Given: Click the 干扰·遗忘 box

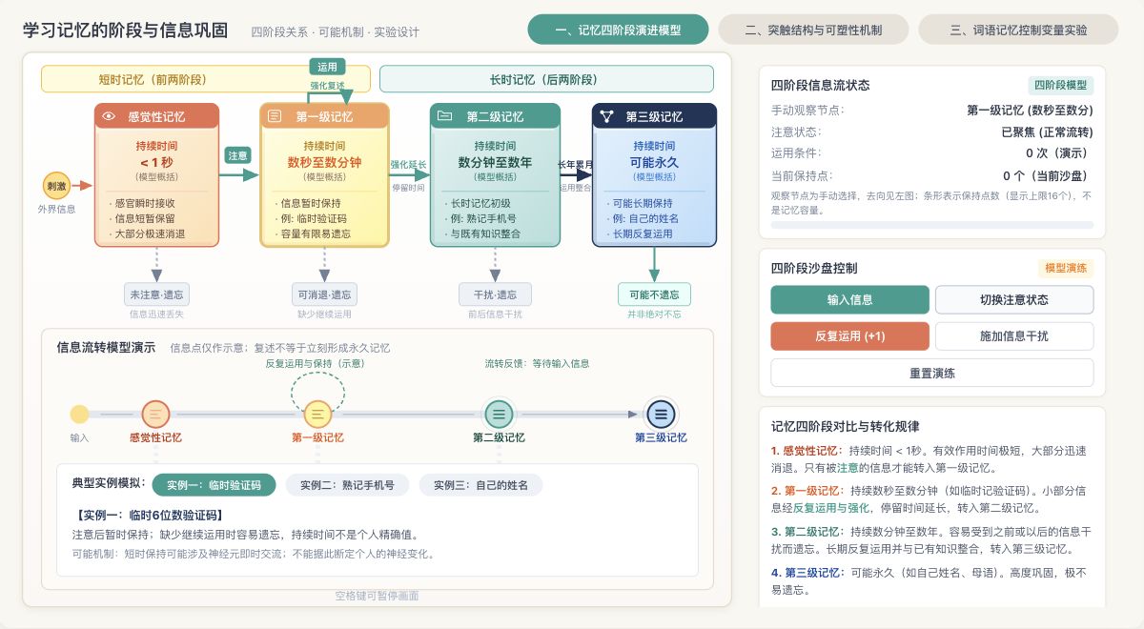Looking at the screenshot, I should pos(495,294).
